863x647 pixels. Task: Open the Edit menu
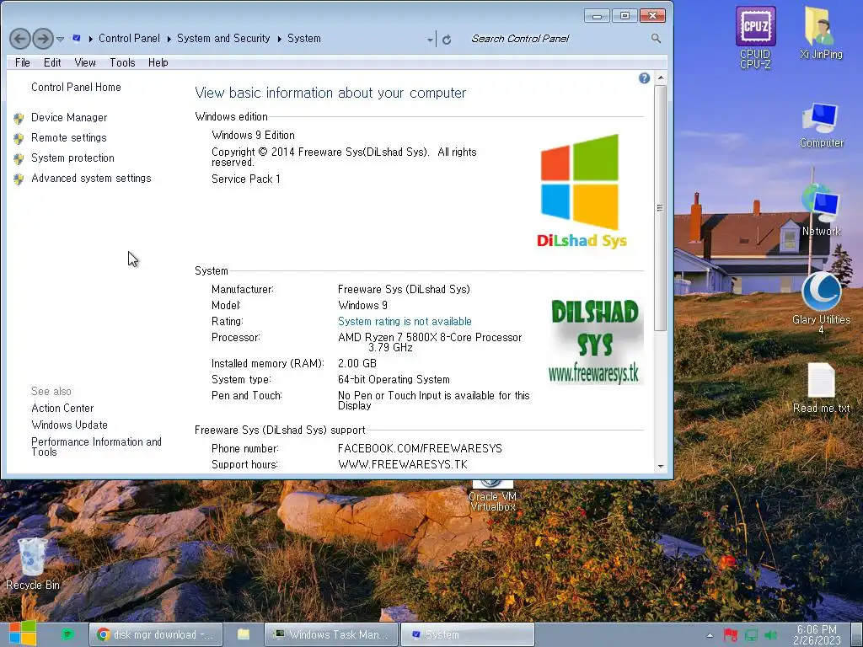pyautogui.click(x=52, y=62)
